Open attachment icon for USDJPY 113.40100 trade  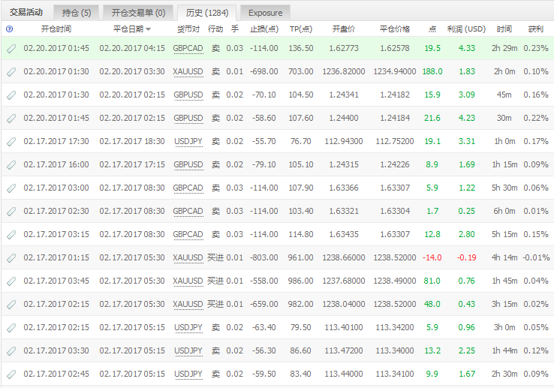[x=11, y=328]
